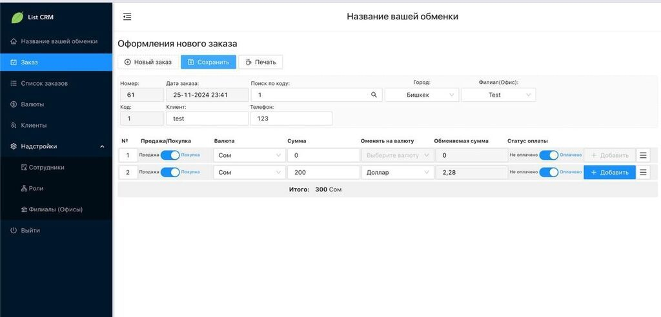
Task: Click the Сумма field containing 200
Action: click(x=323, y=173)
